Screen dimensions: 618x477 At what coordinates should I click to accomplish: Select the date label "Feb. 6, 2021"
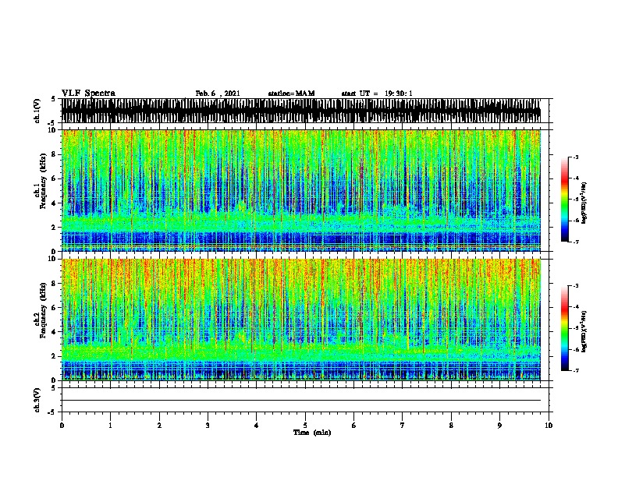click(x=218, y=94)
